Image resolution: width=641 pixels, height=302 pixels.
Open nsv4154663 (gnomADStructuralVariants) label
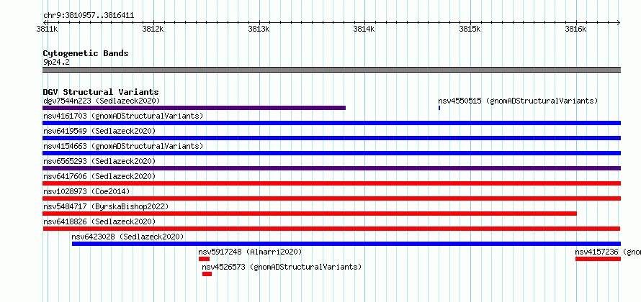[x=123, y=146]
